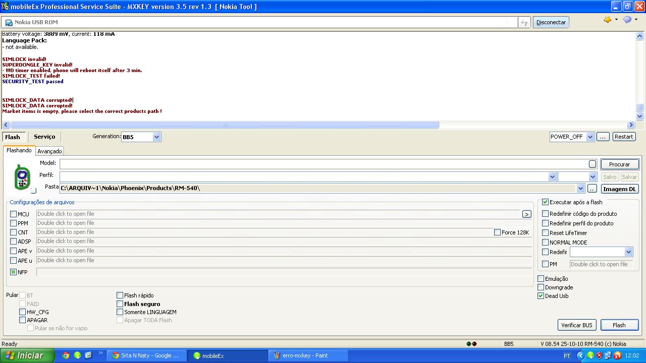Check NORMAL MODE option
646x363 pixels.
click(x=545, y=243)
